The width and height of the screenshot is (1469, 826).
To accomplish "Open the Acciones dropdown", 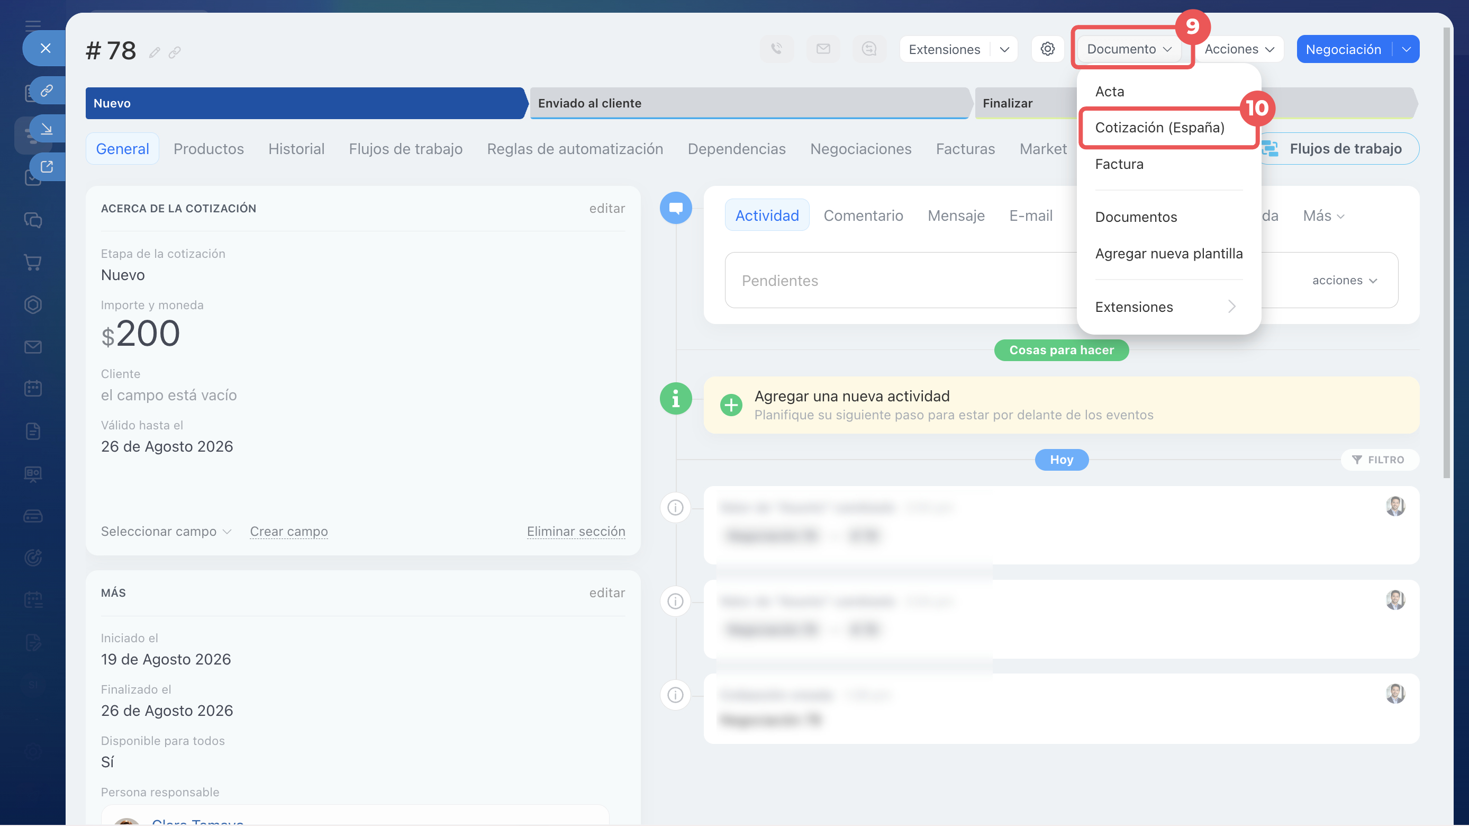I will [1239, 49].
